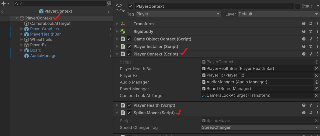Open Speed Changer Tag dropdown
The image size is (320, 136).
click(x=260, y=128)
